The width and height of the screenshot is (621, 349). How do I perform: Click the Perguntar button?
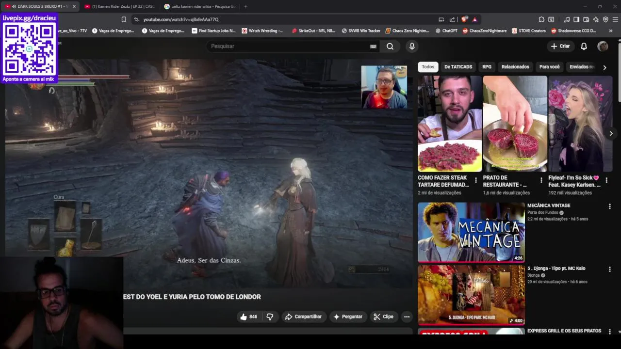point(348,317)
